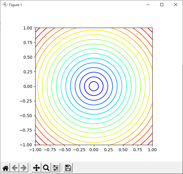Screen dimensions: 183x174
Task: Click the x-axis tick label 0.00
Action: [94, 150]
